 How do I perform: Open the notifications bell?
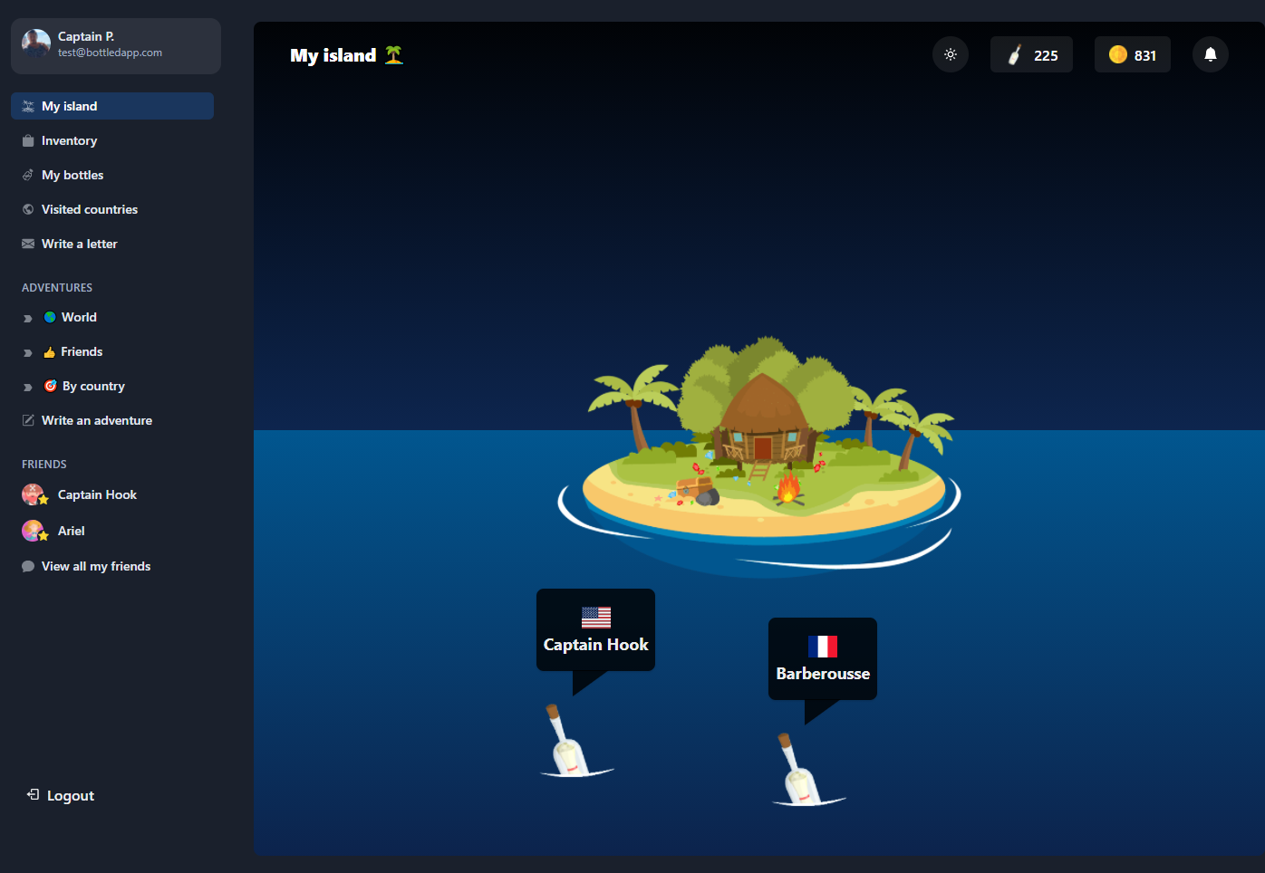tap(1211, 54)
